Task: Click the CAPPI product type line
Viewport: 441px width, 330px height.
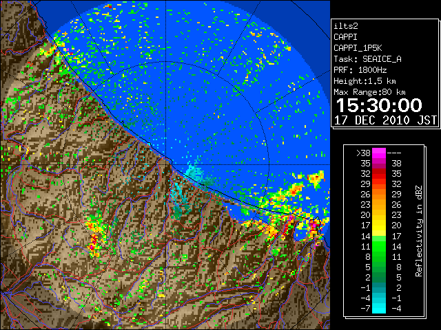Action: tap(345, 37)
